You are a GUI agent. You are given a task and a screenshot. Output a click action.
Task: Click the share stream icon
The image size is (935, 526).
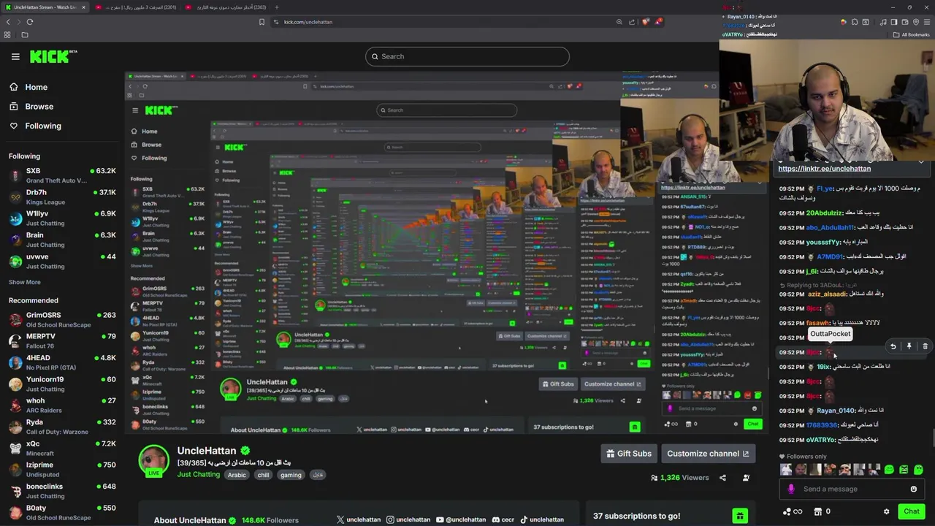click(x=722, y=478)
